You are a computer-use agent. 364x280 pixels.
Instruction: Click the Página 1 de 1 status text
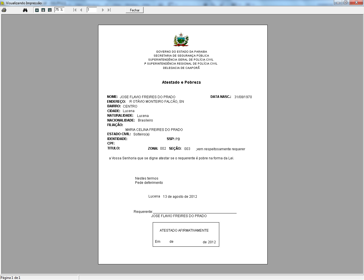[11, 277]
